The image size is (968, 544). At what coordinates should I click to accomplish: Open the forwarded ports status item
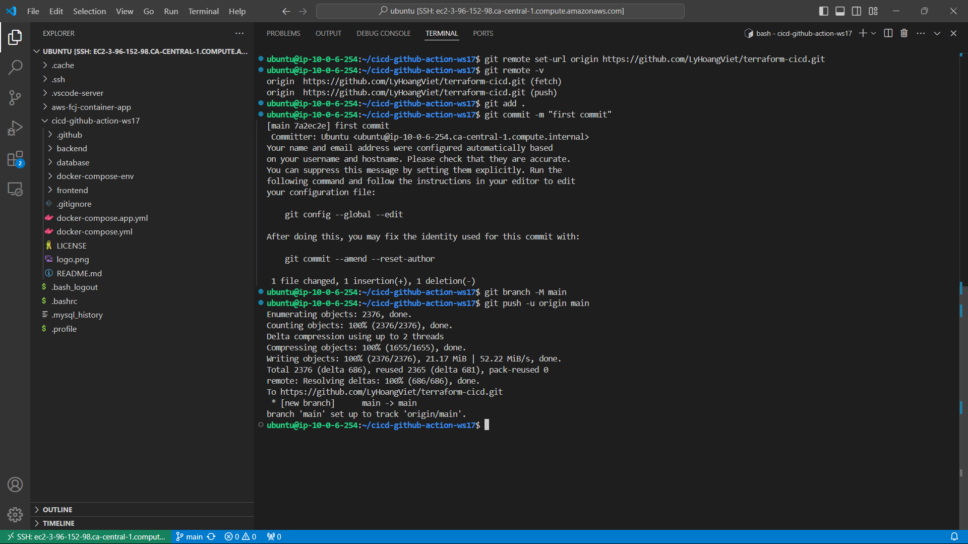click(x=274, y=537)
